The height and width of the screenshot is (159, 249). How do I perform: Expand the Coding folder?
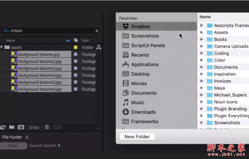click(x=202, y=53)
